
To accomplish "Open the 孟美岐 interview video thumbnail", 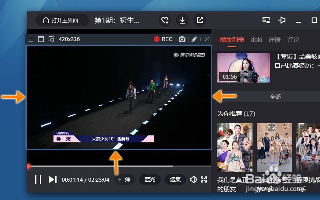I will (244, 68).
